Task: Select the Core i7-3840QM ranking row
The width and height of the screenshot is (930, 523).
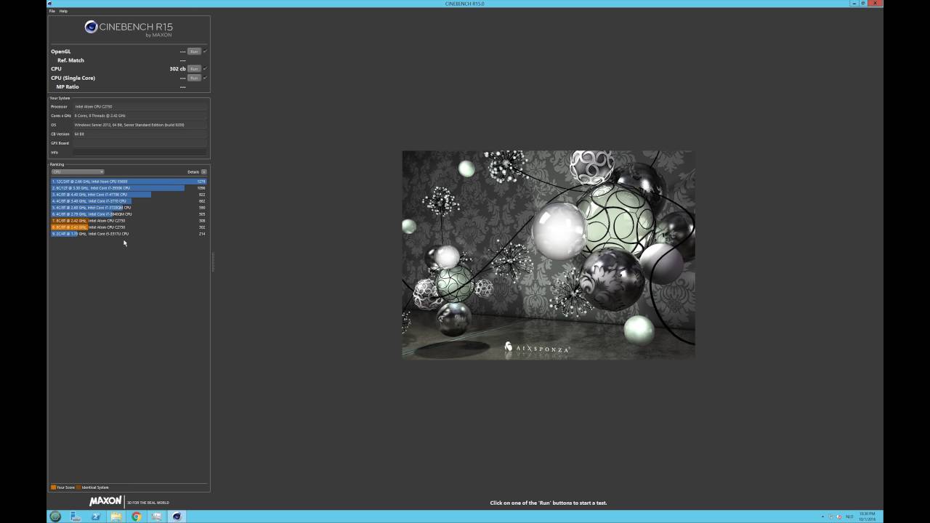Action: [129, 214]
